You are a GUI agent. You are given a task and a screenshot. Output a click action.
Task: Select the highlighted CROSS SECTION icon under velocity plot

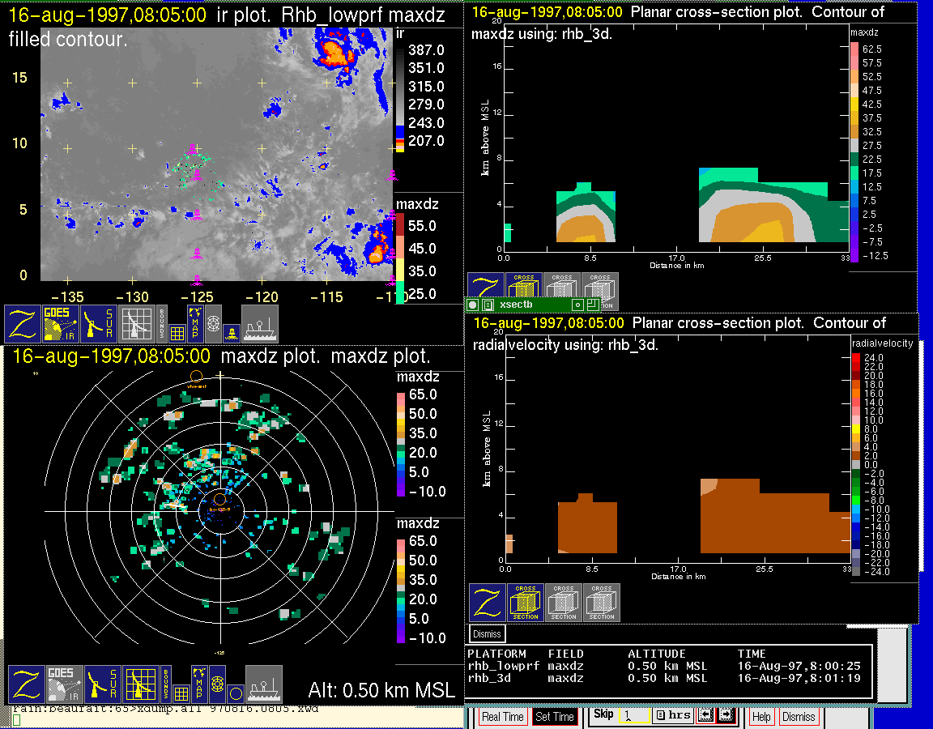[x=526, y=603]
